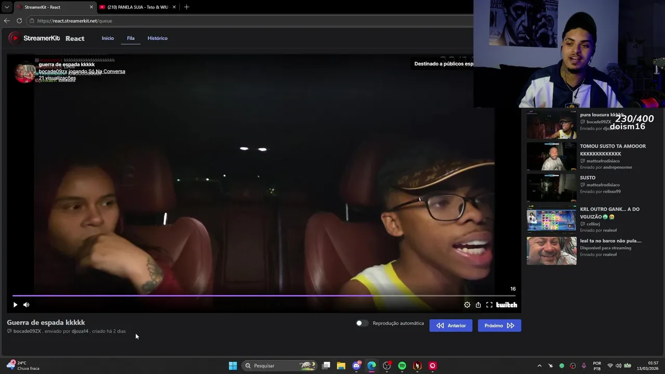665x374 pixels.
Task: Click the cellinrj channel name
Action: pos(593,224)
